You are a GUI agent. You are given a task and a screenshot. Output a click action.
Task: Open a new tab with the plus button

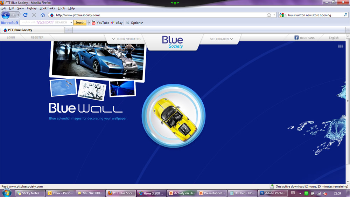click(69, 30)
